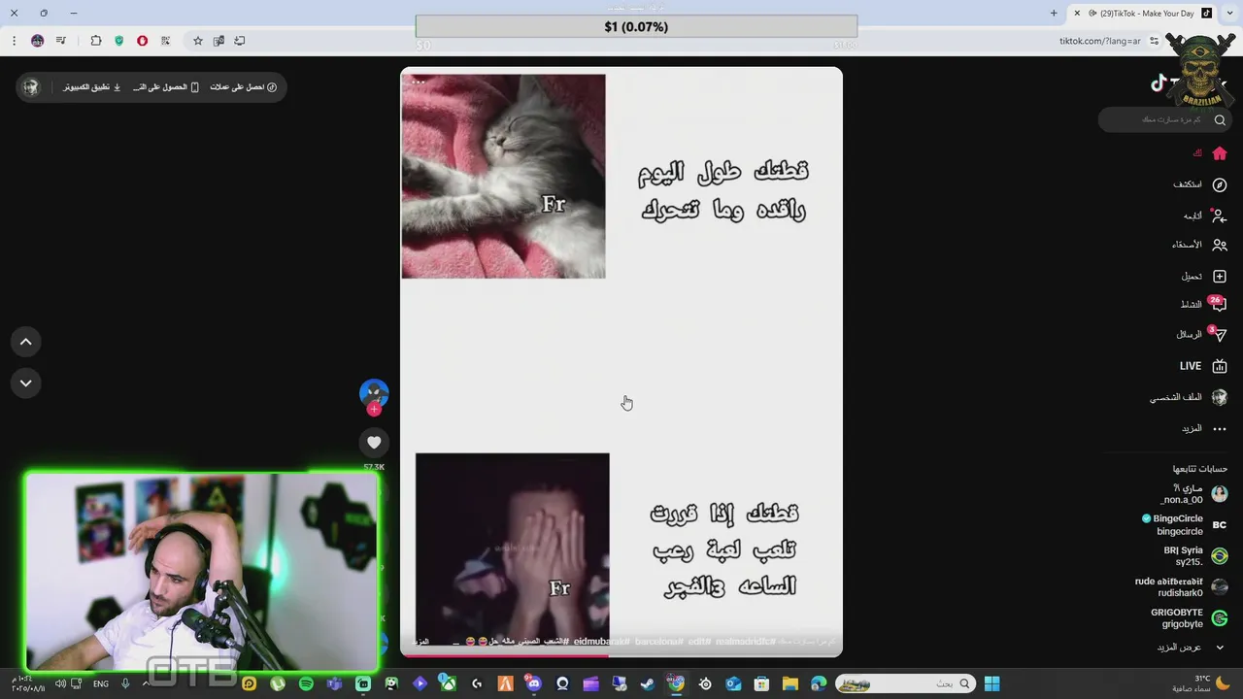Click the video progress bar

point(621,655)
